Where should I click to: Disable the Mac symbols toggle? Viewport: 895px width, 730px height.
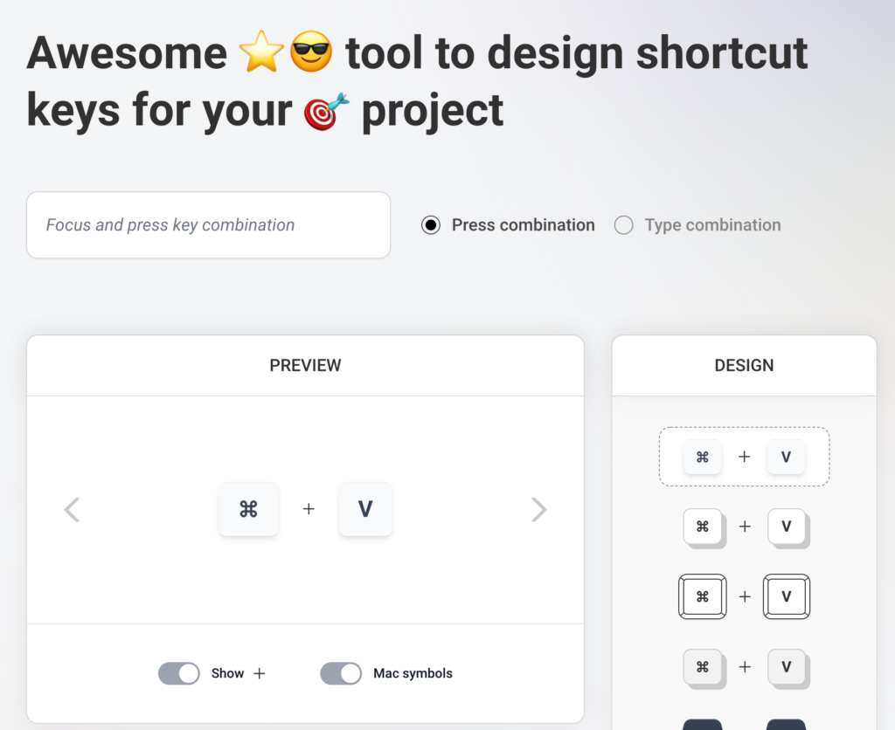point(341,673)
